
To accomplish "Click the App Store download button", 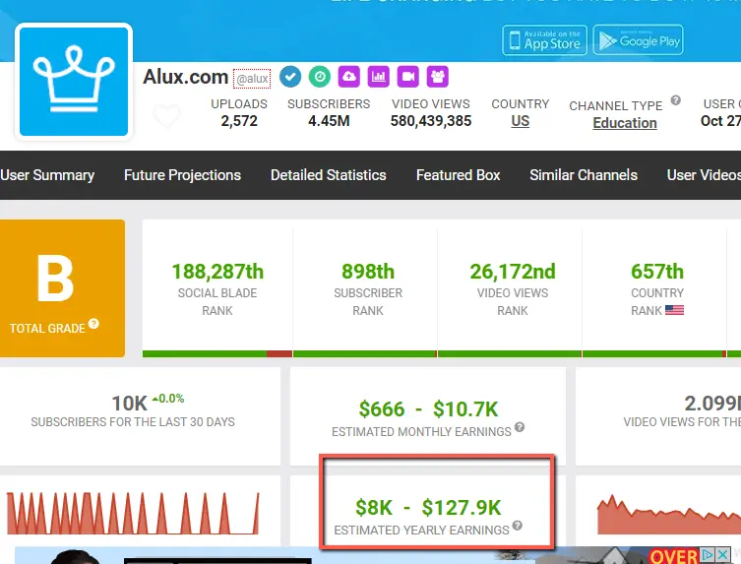I will coord(544,40).
